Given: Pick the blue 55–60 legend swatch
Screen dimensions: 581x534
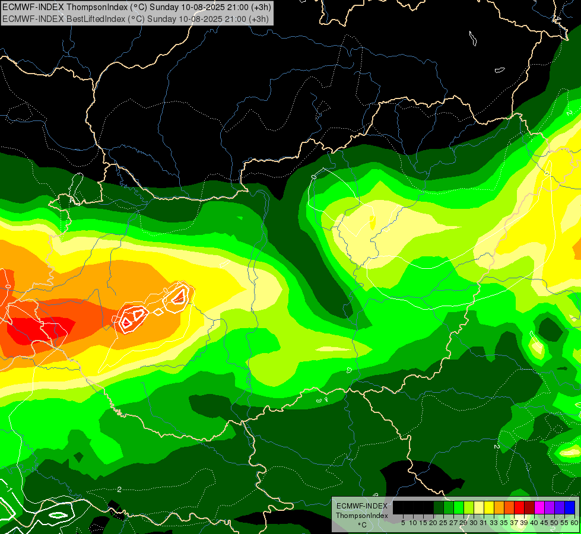Looking at the screenshot, I should (x=570, y=507).
